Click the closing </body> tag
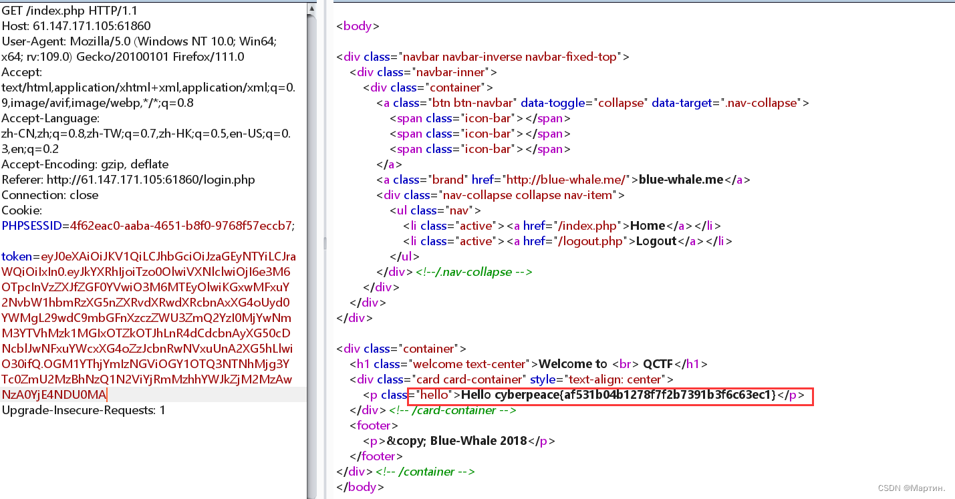This screenshot has width=955, height=499. coord(360,487)
